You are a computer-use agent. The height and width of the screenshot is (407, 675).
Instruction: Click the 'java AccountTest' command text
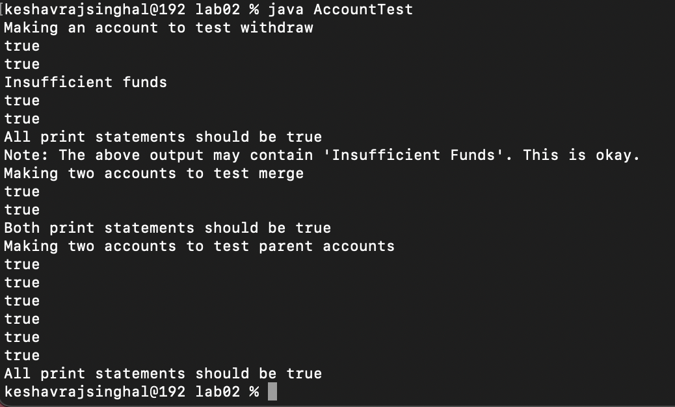[340, 10]
